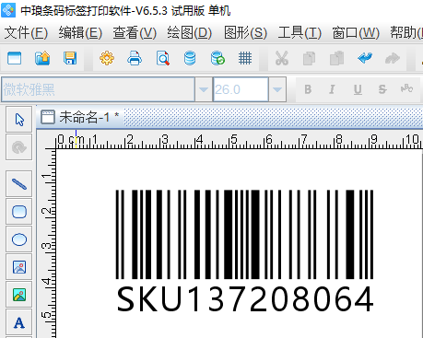The width and height of the screenshot is (423, 338).
Task: Click the barcode text SKU137208064
Action: (245, 299)
